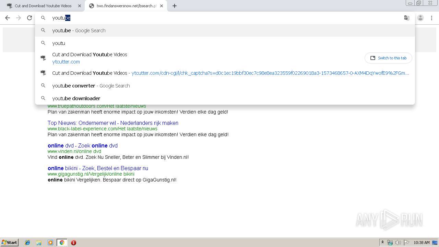Click 'Switch to this tab' button
This screenshot has height=247, width=439.
[388, 58]
